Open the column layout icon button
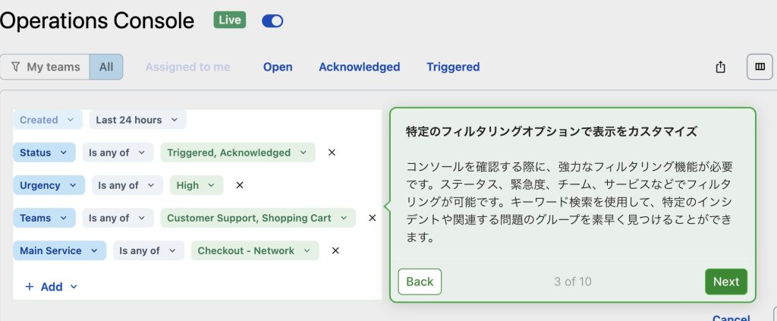This screenshot has height=321, width=777. click(760, 67)
